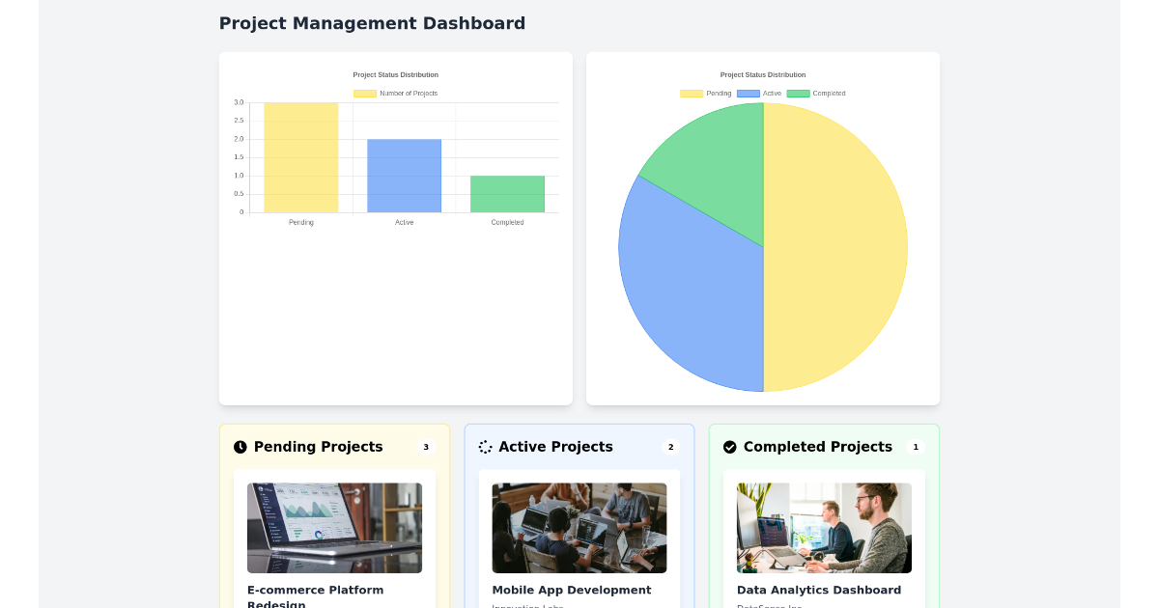Click the checkmark icon on Completed Projects
Image resolution: width=1159 pixels, height=608 pixels.
pyautogui.click(x=729, y=446)
